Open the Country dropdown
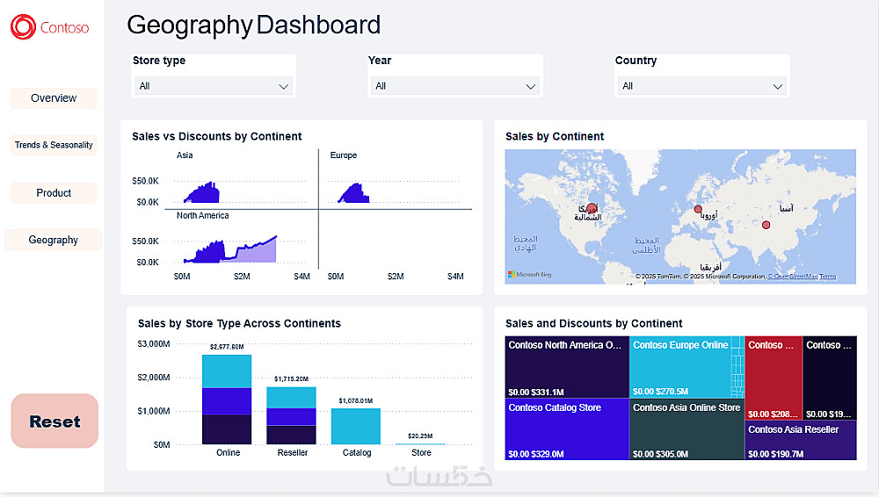The height and width of the screenshot is (497, 879). [701, 86]
